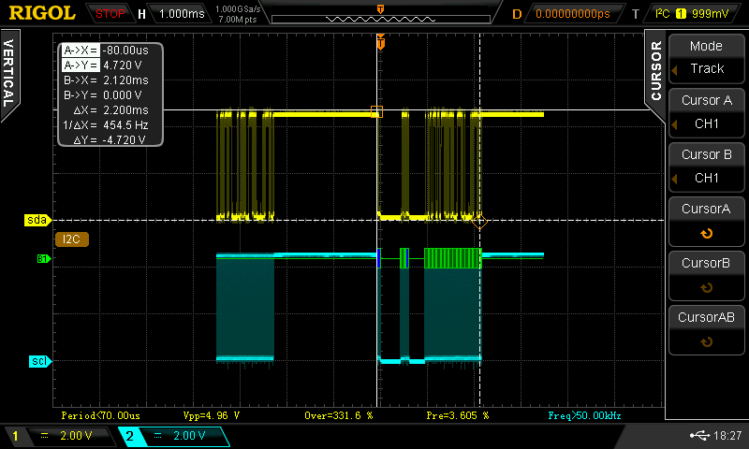749x449 pixels.
Task: Select the CursorAB adjust knob button
Action: point(707,329)
